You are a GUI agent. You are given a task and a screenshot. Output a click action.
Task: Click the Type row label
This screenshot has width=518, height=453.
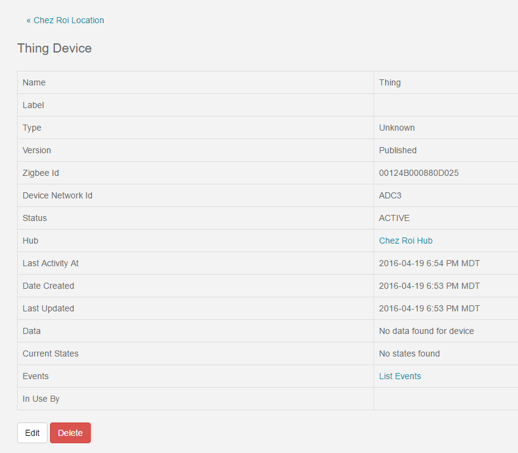tap(32, 128)
